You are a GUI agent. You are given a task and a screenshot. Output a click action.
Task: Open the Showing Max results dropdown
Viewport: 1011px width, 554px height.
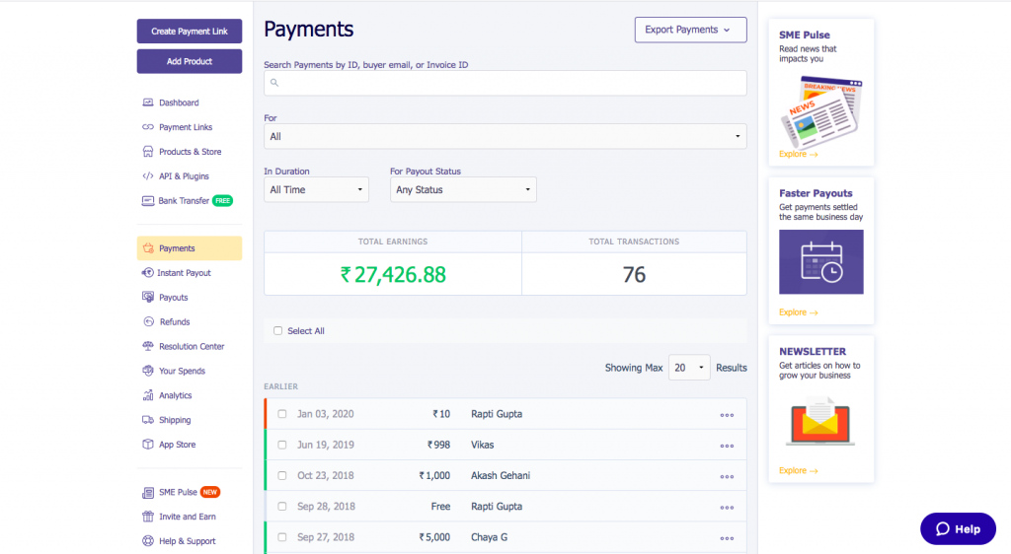[689, 368]
